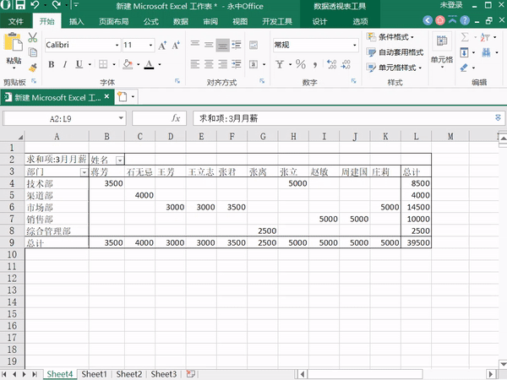Click the save icon in title bar
This screenshot has height=380, width=507.
pyautogui.click(x=20, y=5)
